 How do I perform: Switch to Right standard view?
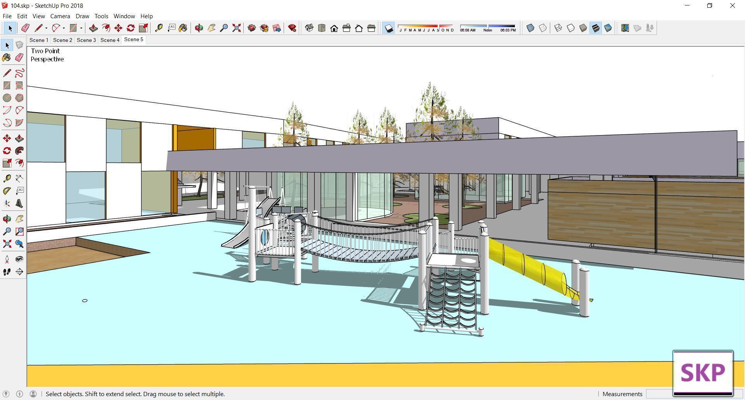click(347, 28)
